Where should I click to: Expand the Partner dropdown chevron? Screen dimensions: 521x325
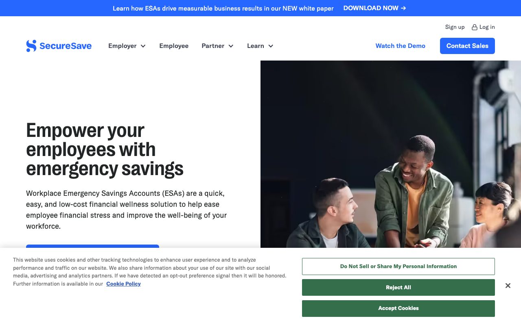(231, 46)
